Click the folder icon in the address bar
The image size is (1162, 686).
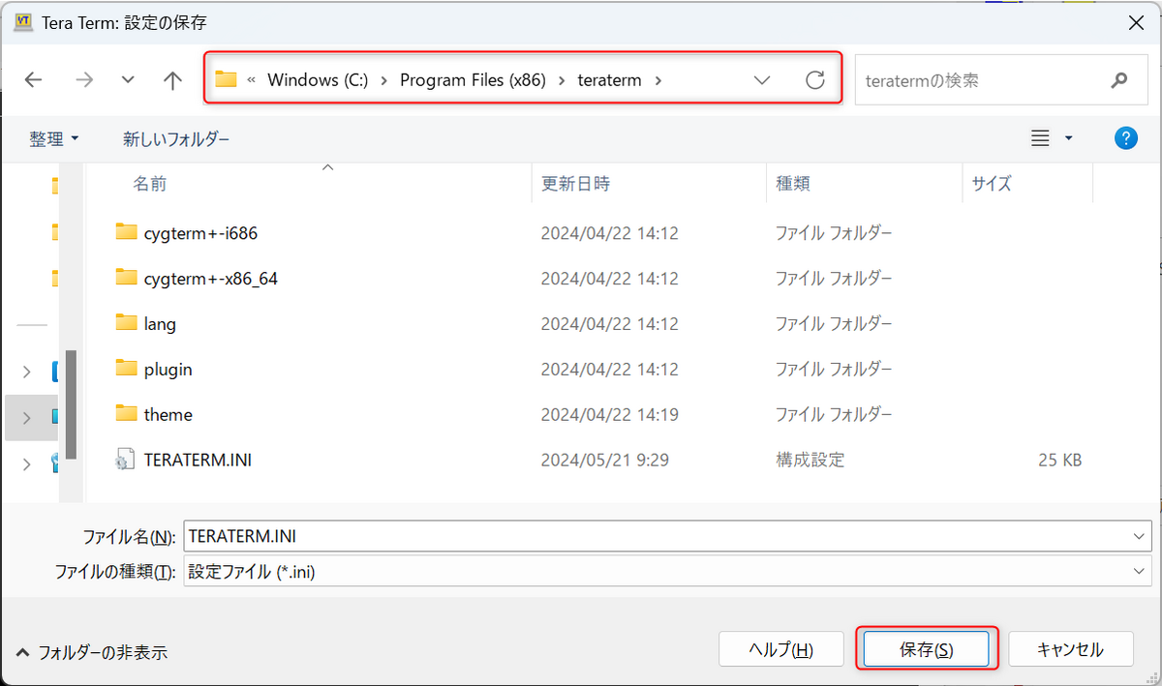227,79
